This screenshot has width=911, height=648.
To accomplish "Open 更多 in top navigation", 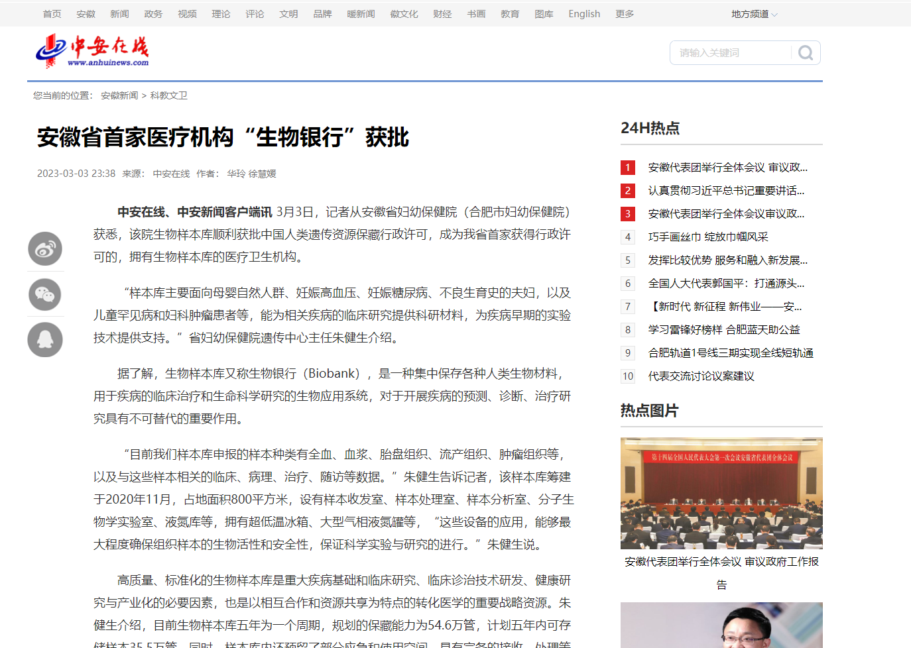I will click(x=625, y=14).
